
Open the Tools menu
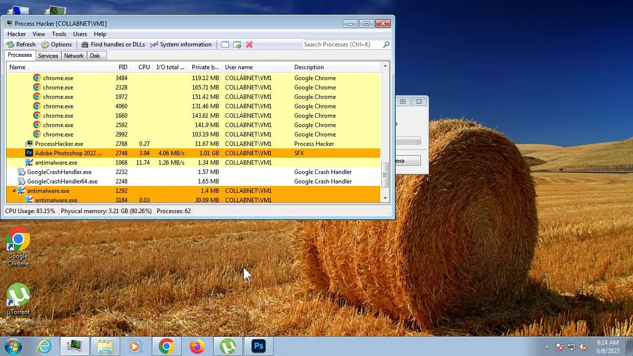[59, 34]
